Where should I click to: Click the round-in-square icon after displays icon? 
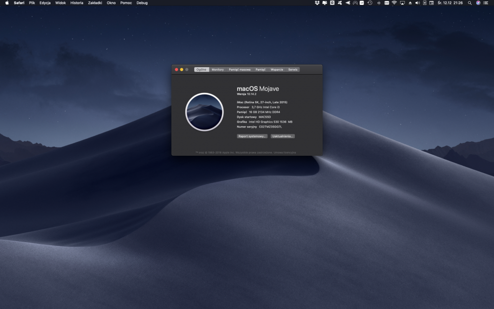pyautogui.click(x=332, y=3)
